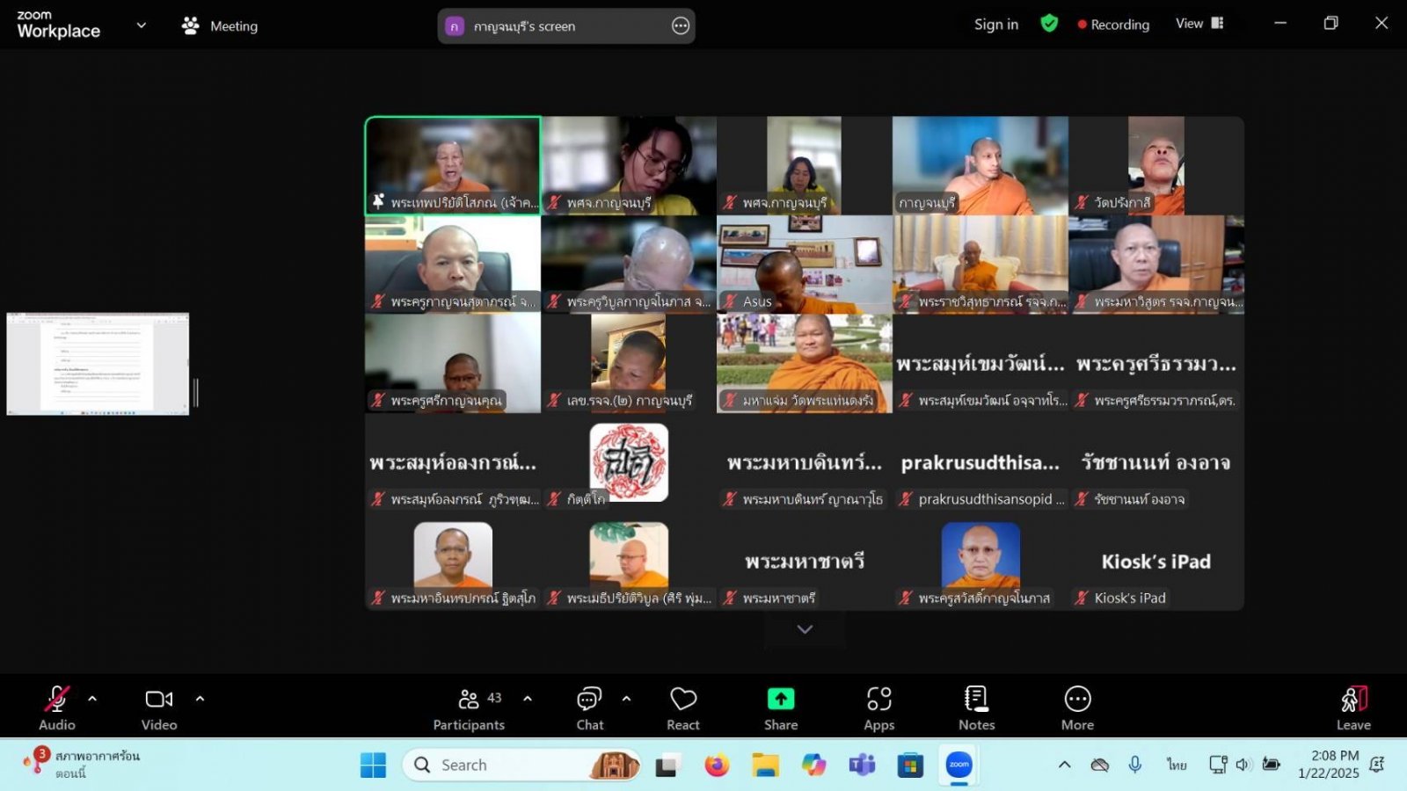Expand audio options arrow next to Audio
The image size is (1407, 791).
coord(92,700)
